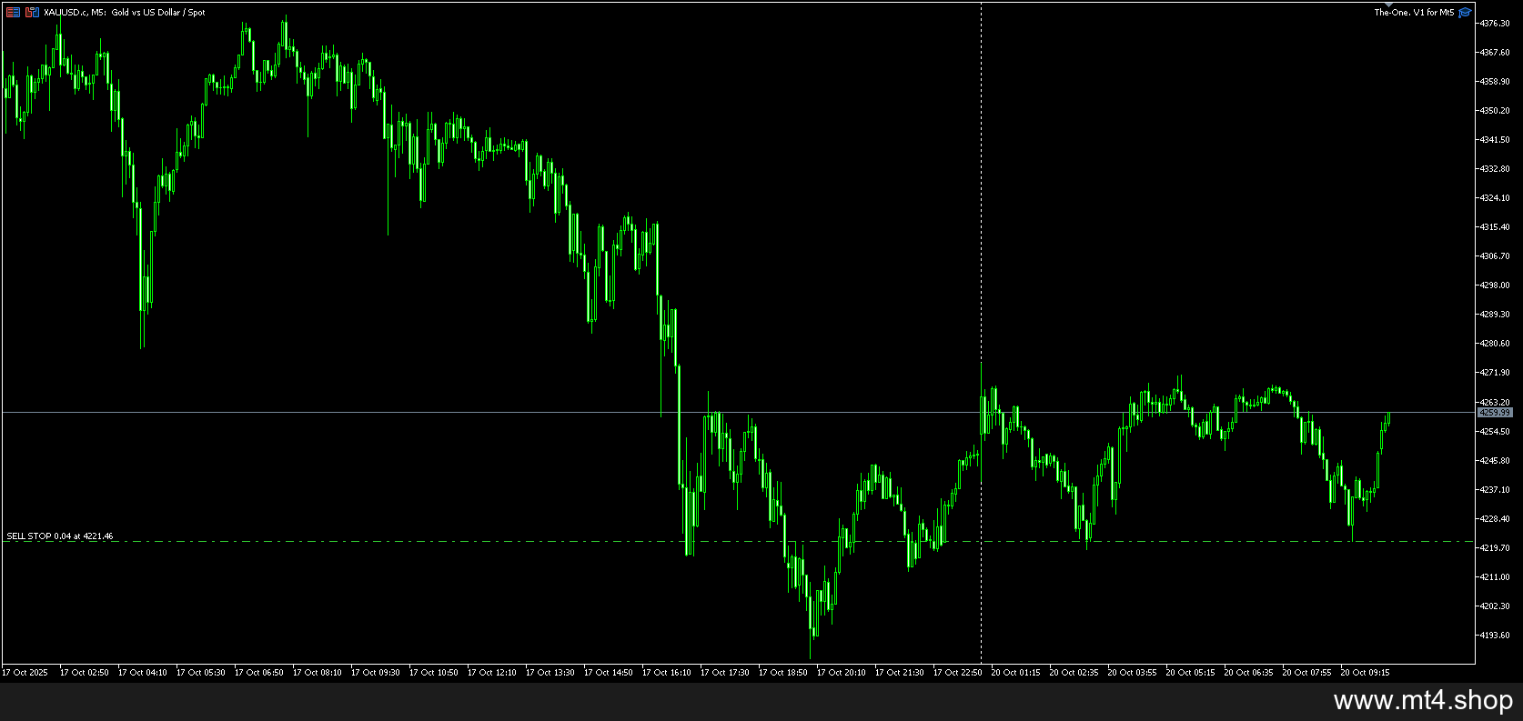Click the 4350.20 price axis label
The height and width of the screenshot is (721, 1523).
pos(1495,111)
